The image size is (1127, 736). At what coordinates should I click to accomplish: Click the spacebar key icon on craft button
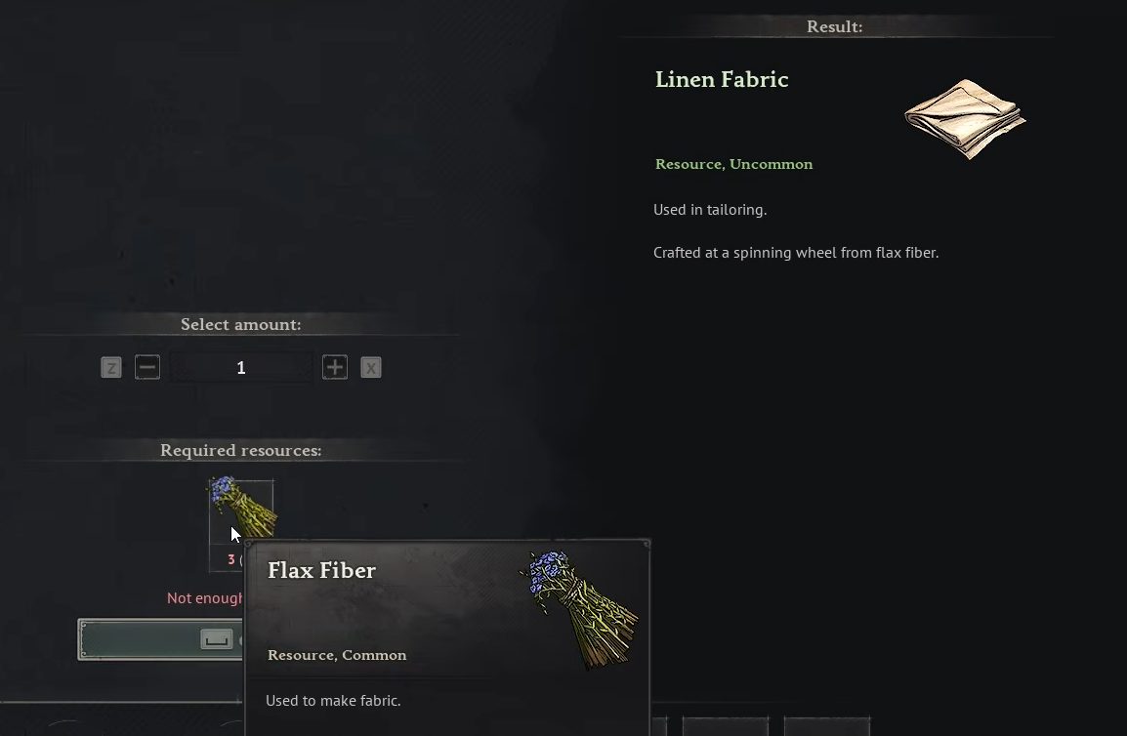point(217,639)
